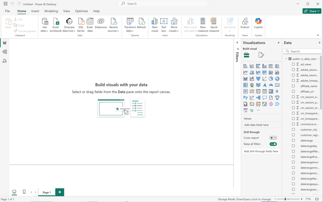Select the Python visual icon

click(245, 98)
